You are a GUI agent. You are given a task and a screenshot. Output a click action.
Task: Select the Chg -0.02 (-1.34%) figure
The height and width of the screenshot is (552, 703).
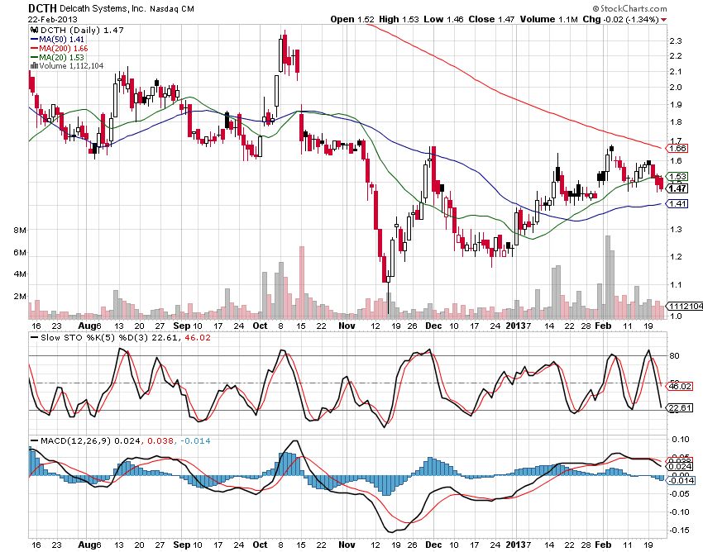pyautogui.click(x=620, y=19)
